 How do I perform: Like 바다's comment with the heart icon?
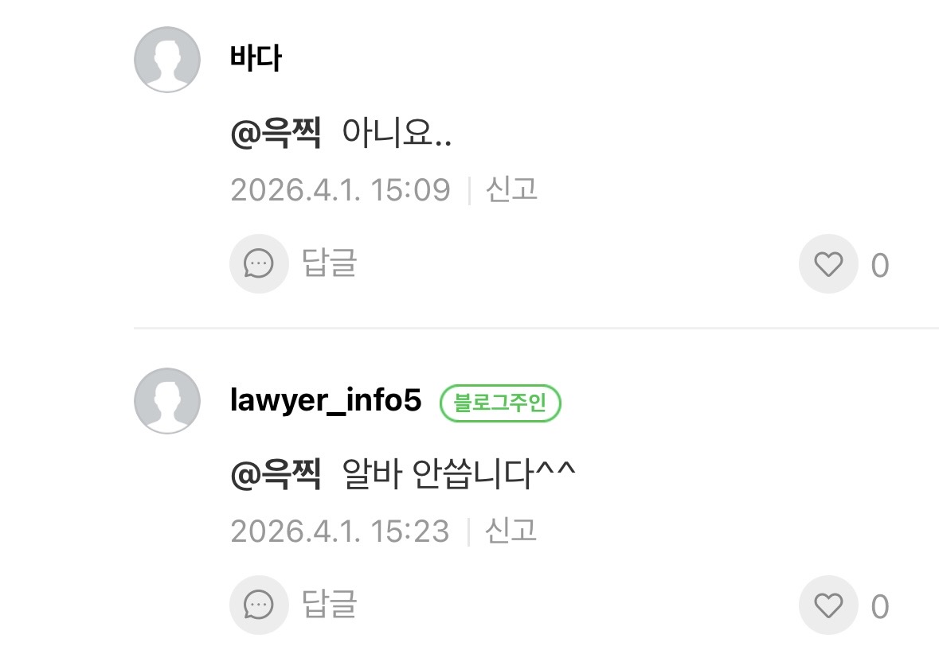(829, 264)
